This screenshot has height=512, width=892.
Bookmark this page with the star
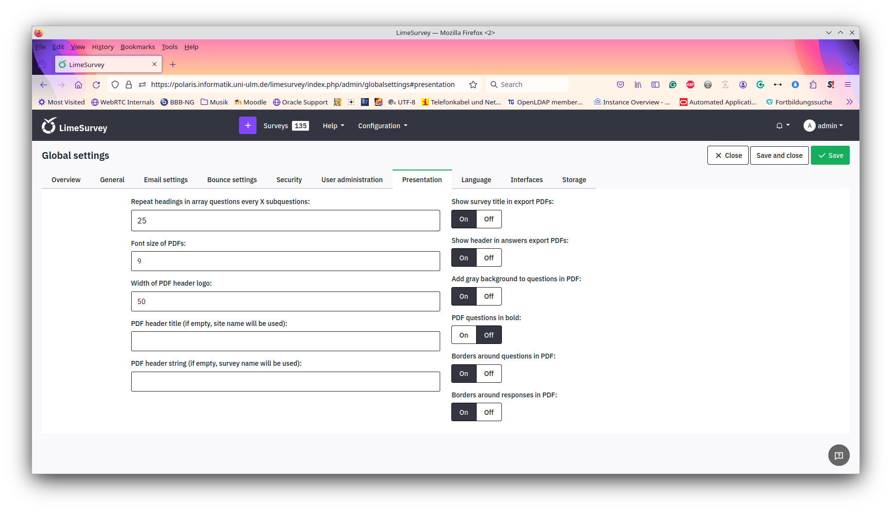click(x=473, y=85)
